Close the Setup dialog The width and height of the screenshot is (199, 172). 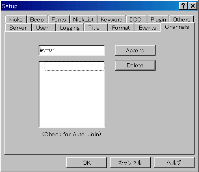(x=193, y=6)
